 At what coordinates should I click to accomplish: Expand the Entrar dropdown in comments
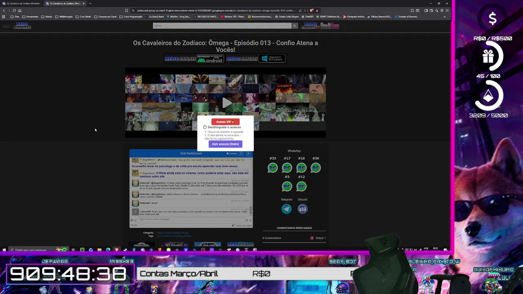tap(320, 238)
